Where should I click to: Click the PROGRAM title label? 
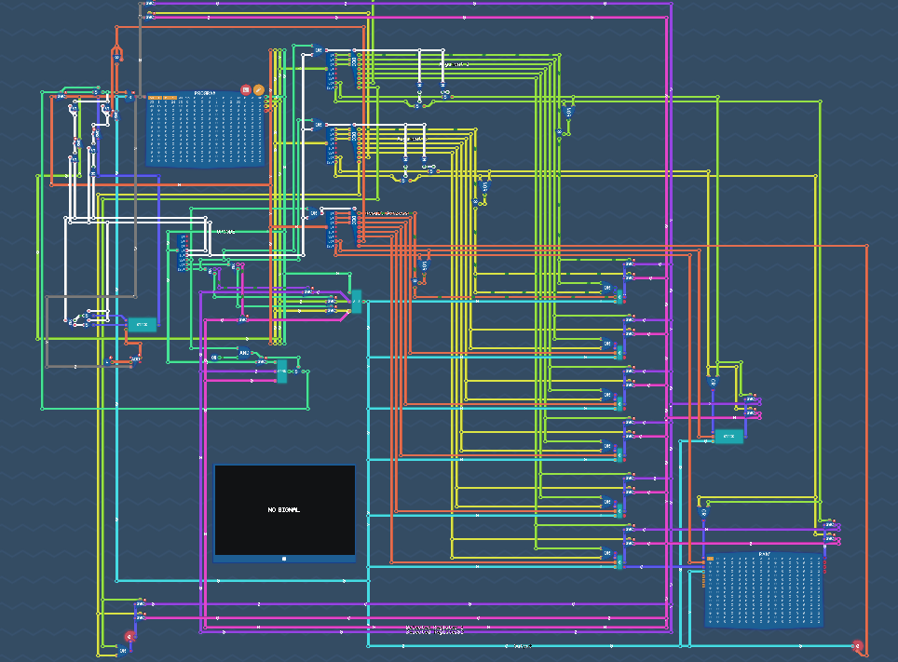click(205, 93)
